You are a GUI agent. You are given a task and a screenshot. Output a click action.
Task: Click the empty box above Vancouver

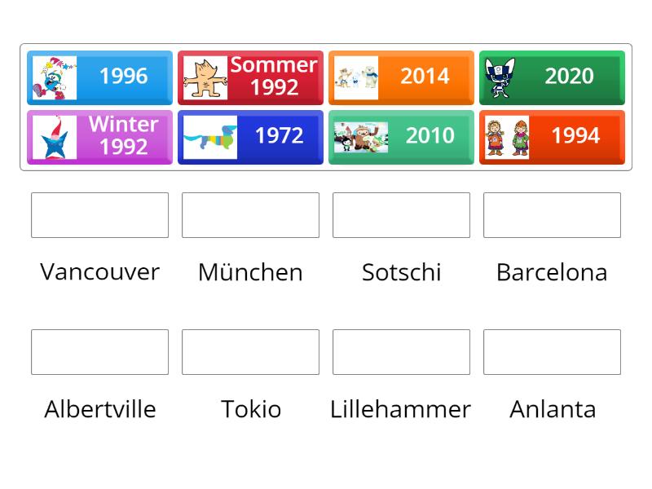(x=99, y=215)
